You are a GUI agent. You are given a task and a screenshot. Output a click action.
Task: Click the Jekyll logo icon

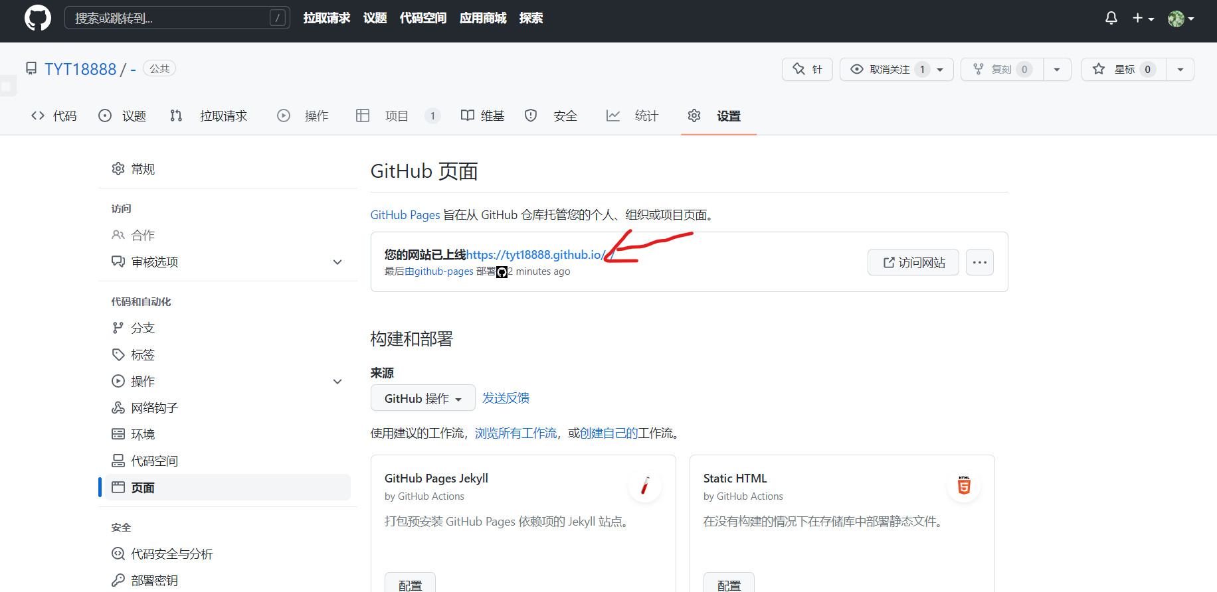coord(644,486)
